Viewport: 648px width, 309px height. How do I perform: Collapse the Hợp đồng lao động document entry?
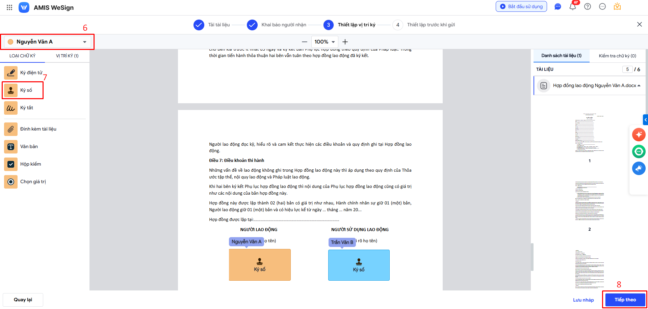tap(639, 86)
